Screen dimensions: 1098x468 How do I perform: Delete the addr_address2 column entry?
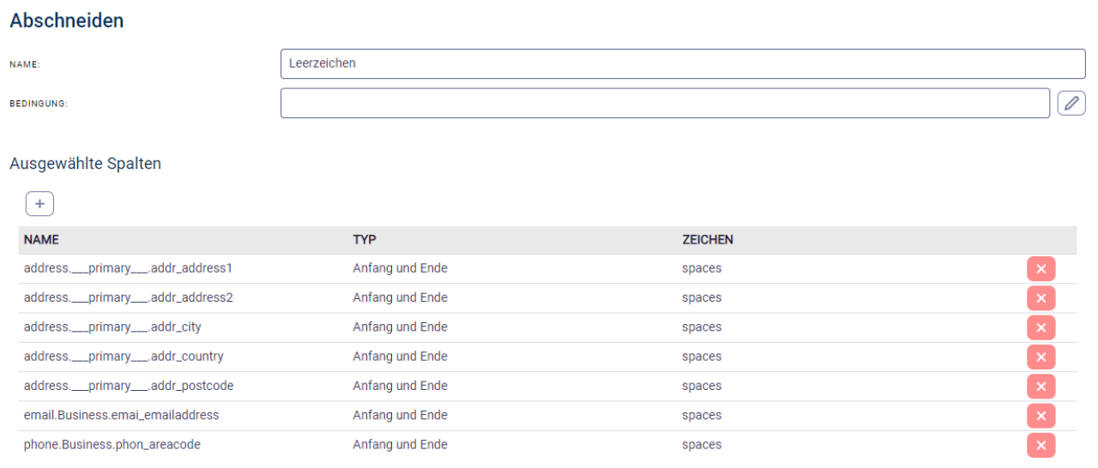coord(1041,298)
